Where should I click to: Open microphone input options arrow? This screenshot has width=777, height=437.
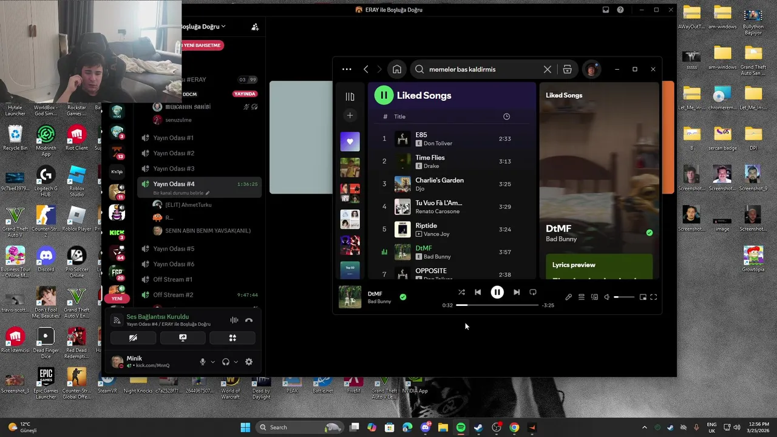(212, 362)
